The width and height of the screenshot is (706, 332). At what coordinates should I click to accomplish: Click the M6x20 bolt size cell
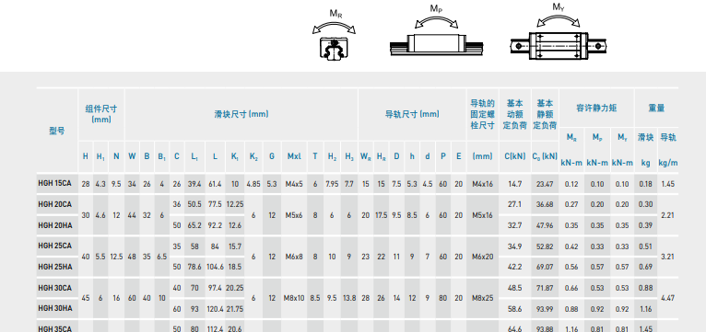[x=483, y=257]
